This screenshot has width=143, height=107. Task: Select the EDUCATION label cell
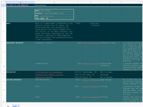click(x=20, y=72)
